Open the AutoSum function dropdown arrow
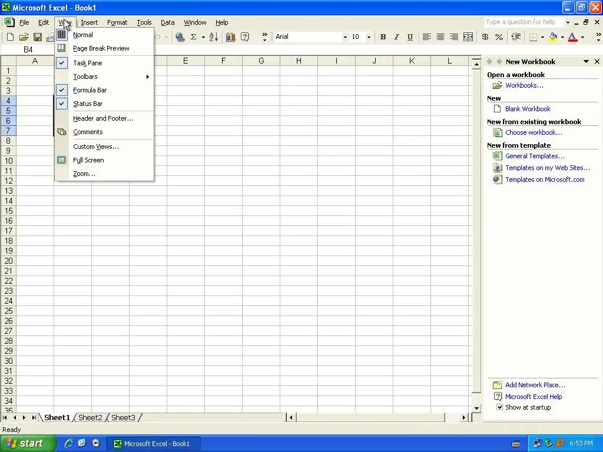This screenshot has width=603, height=452. (203, 37)
